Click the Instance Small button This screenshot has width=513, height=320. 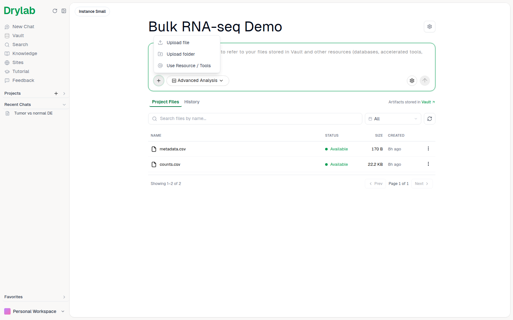92,12
